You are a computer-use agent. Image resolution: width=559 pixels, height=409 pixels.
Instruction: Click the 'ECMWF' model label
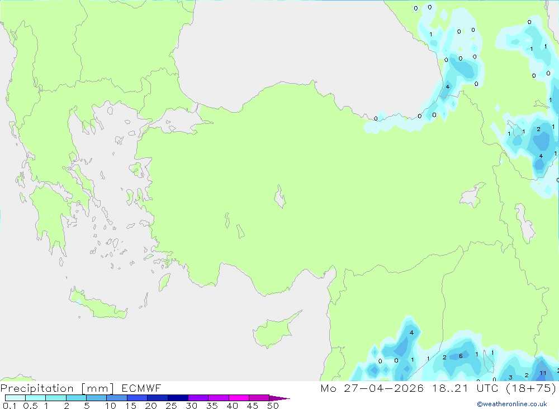coord(141,388)
